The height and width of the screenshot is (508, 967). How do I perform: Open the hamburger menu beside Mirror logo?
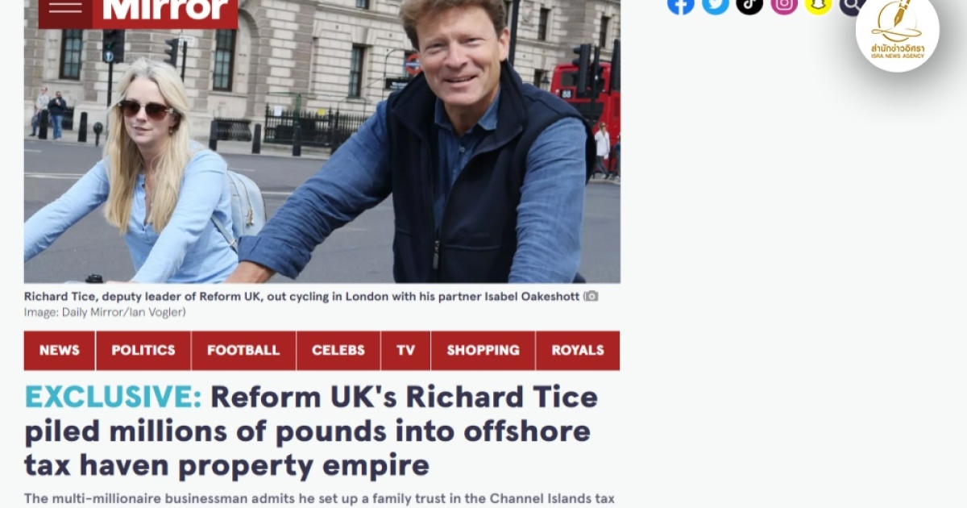coord(65,7)
